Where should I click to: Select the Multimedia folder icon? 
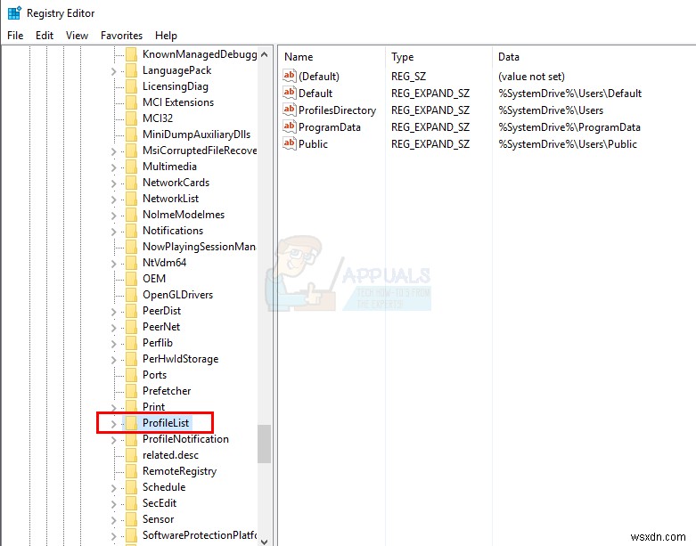pyautogui.click(x=131, y=167)
